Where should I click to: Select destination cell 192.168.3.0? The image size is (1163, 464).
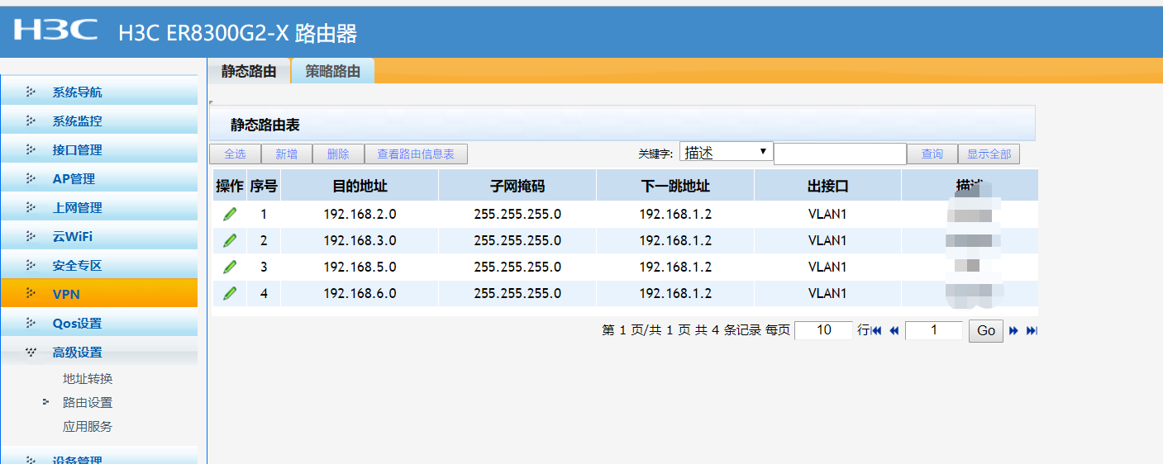(360, 241)
